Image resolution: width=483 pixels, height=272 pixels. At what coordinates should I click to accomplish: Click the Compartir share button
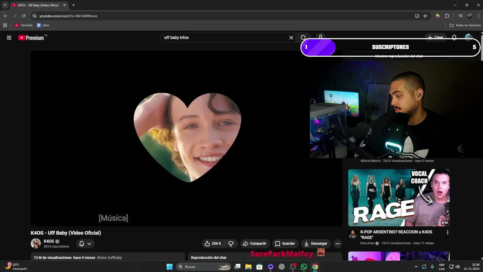tap(255, 244)
